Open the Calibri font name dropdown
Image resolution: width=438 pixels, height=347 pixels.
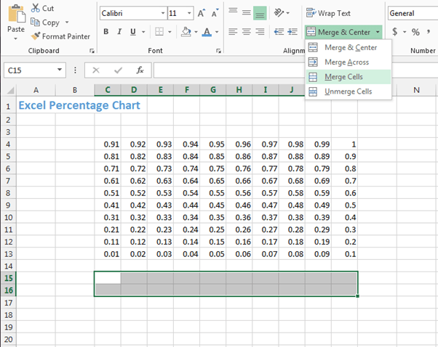coord(159,13)
